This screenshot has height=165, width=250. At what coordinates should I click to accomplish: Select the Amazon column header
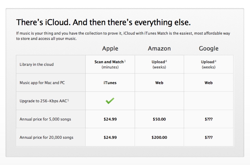[x=159, y=48]
